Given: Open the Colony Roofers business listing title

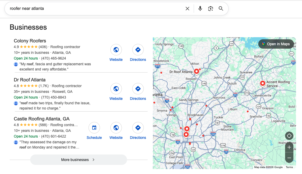Looking at the screenshot, I should 30,41.
